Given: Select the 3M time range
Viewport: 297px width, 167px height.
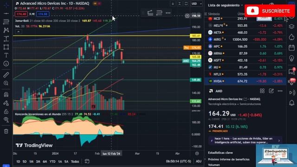Looking at the screenshot, I should (x=38, y=161).
